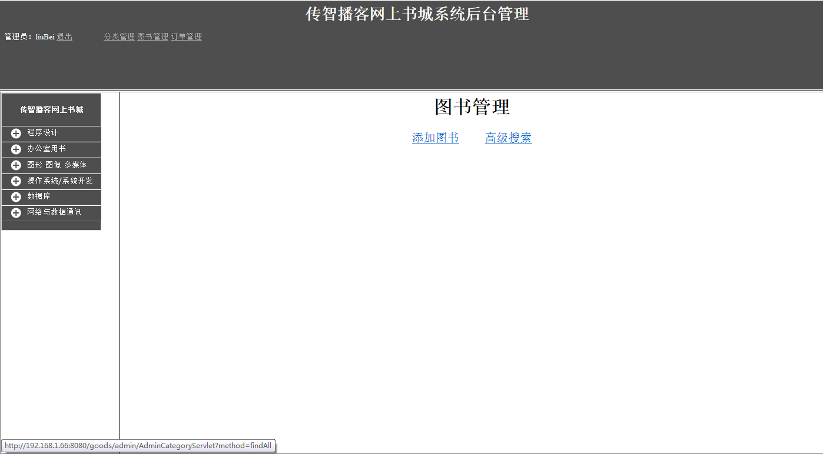Viewport: 823px width, 454px height.
Task: Select the 数据库 category label
Action: [39, 196]
